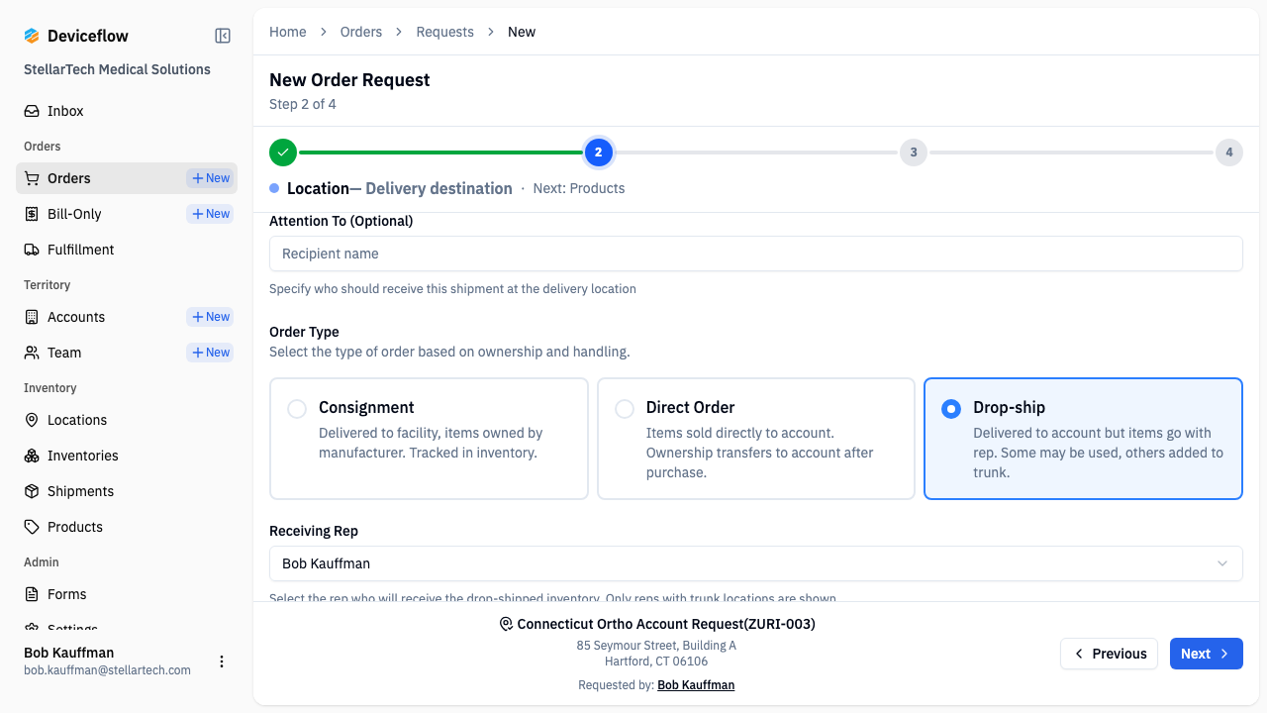1267x713 pixels.
Task: Click StellarTech Medical Solutions organization name
Action: point(117,69)
